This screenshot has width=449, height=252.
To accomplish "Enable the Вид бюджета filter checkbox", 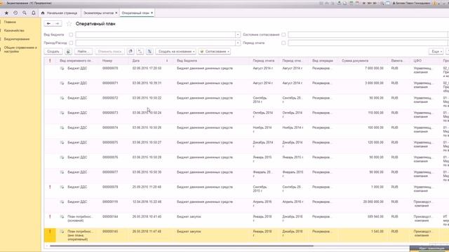I will [x=71, y=34].
